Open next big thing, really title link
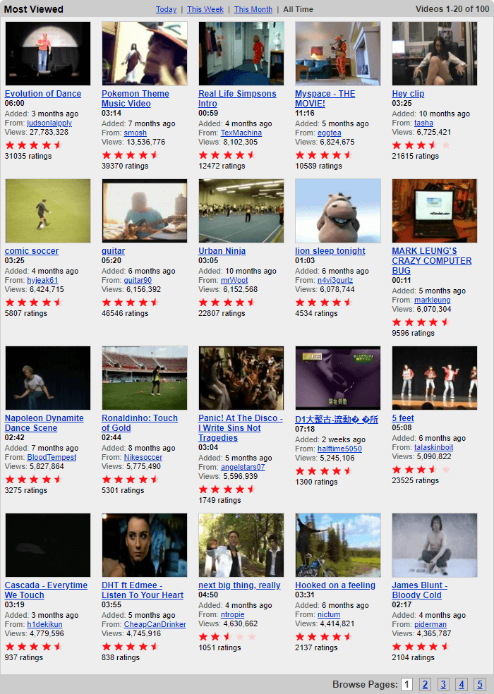494x694 pixels. pos(239,585)
